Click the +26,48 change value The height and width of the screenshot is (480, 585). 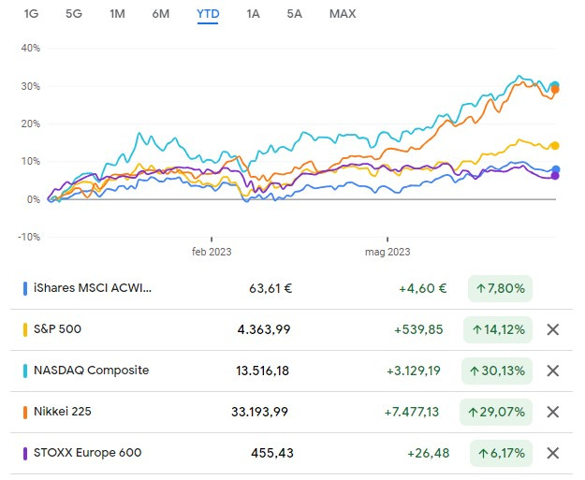tap(429, 453)
